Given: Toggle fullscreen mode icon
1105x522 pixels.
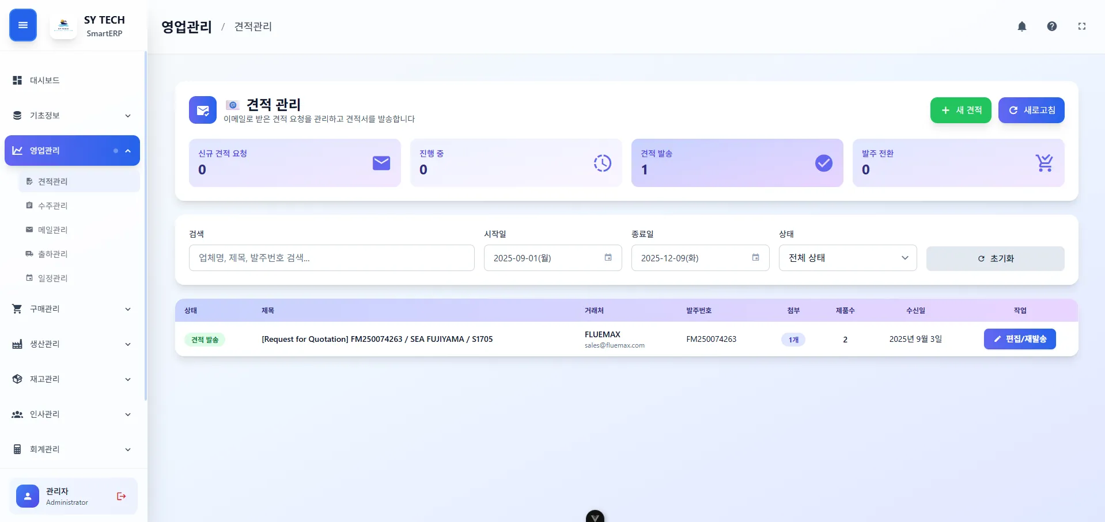Looking at the screenshot, I should pyautogui.click(x=1082, y=26).
